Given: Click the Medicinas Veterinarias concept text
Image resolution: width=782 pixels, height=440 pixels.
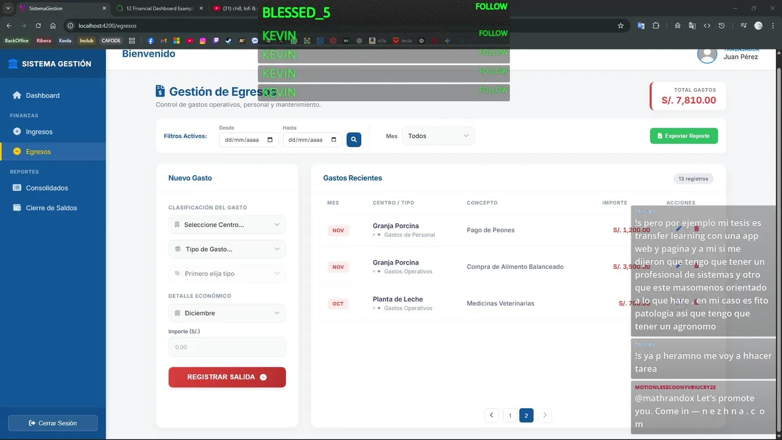Looking at the screenshot, I should [500, 304].
